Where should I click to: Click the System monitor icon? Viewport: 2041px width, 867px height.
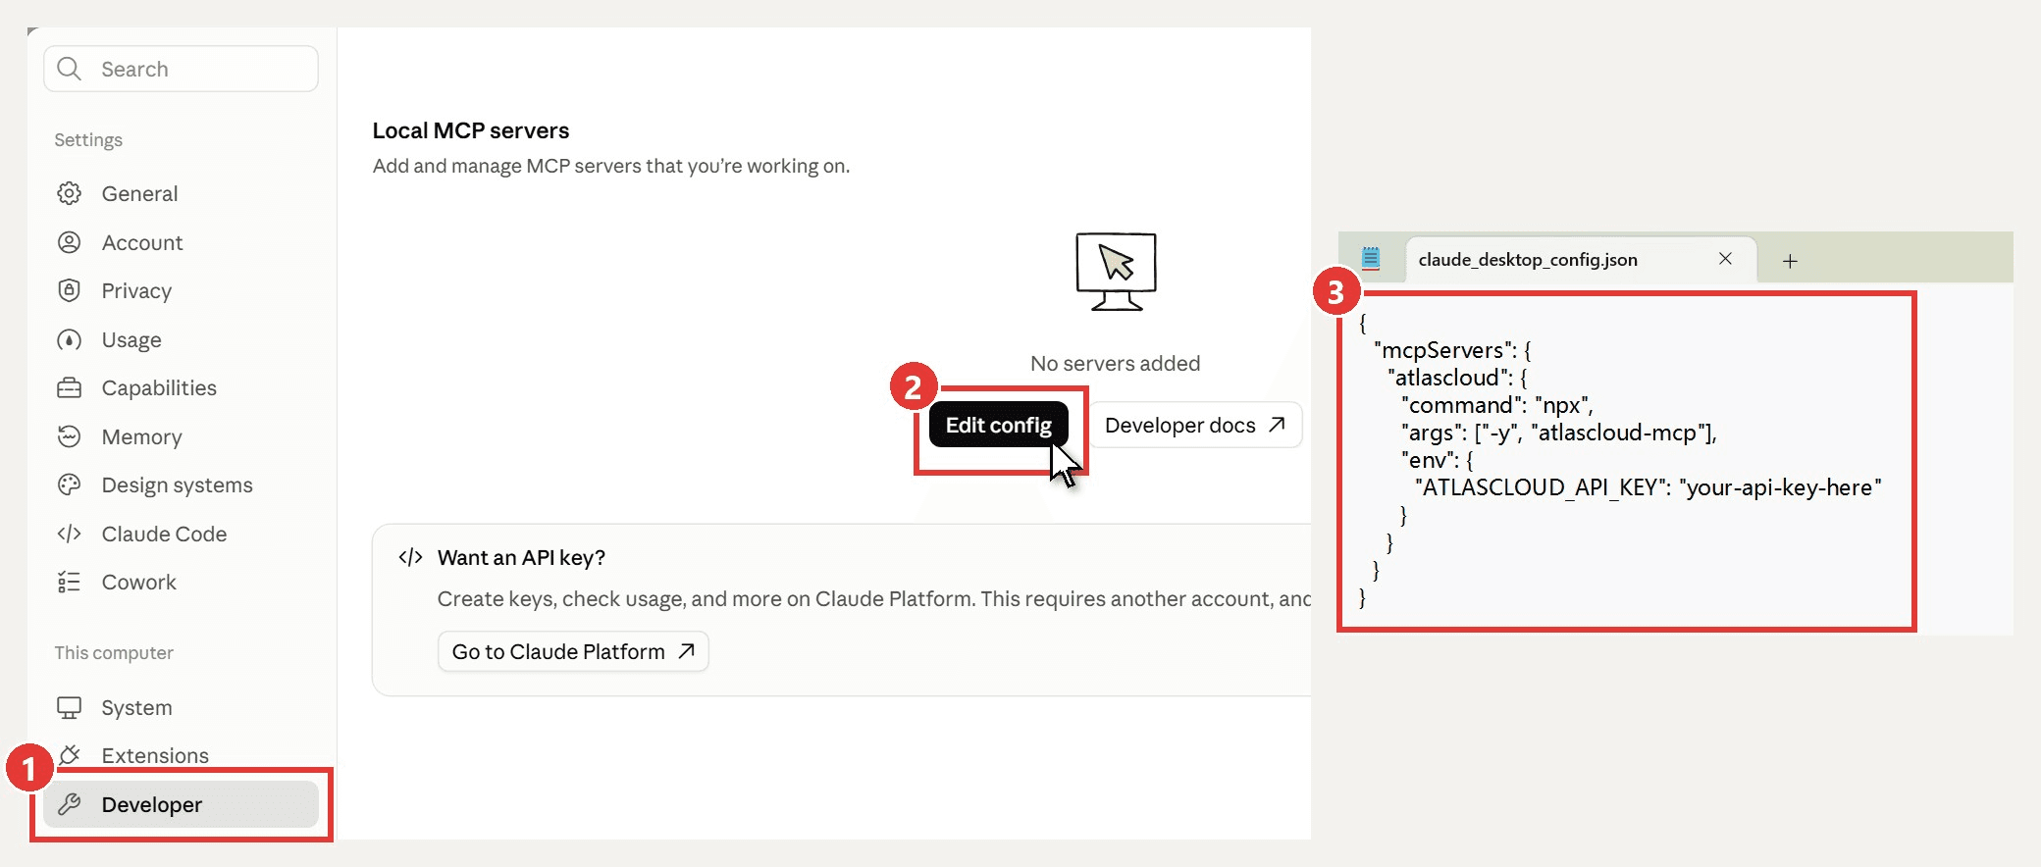pyautogui.click(x=69, y=707)
